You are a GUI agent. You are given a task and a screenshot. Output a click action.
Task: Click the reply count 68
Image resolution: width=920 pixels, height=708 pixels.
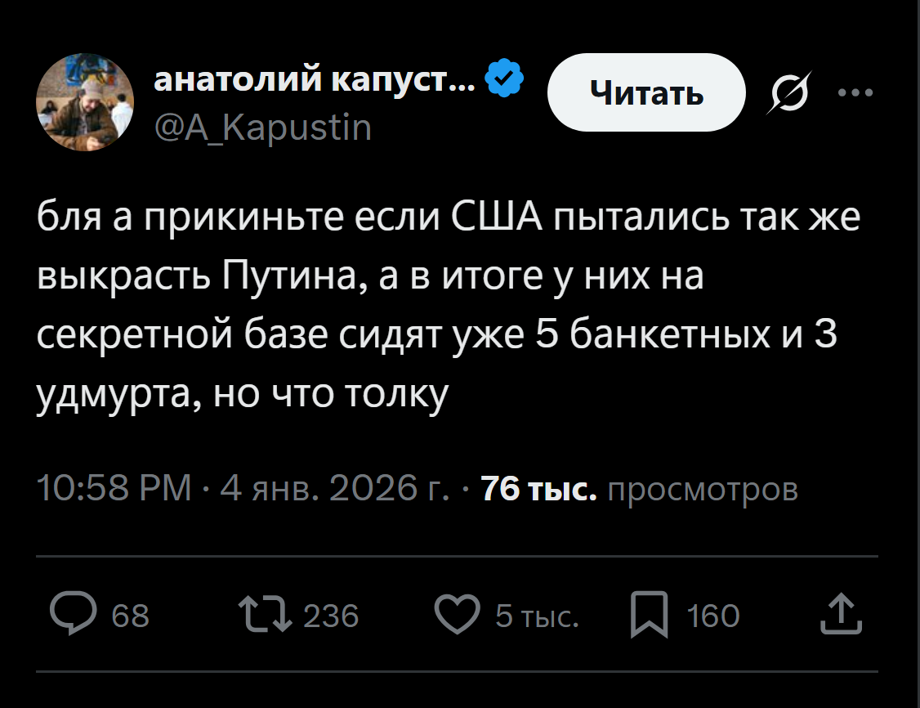(130, 616)
